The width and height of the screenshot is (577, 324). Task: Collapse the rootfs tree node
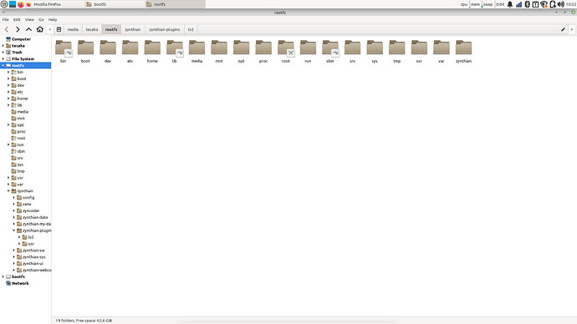3,65
